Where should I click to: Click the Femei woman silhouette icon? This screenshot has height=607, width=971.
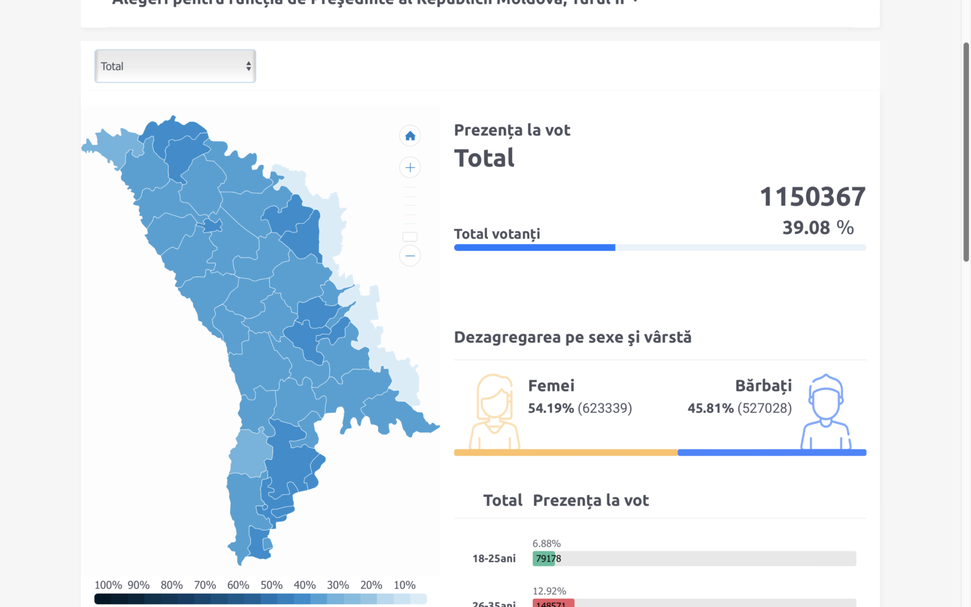494,411
